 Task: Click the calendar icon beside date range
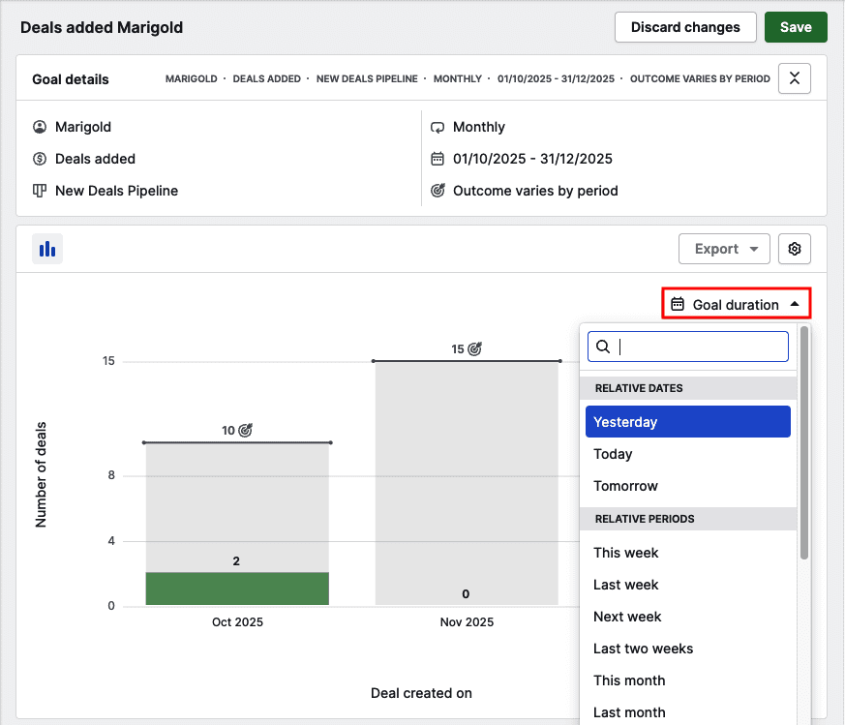coord(438,159)
